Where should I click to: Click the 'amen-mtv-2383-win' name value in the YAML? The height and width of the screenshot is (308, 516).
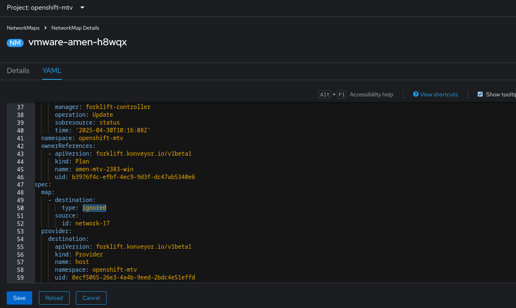104,169
